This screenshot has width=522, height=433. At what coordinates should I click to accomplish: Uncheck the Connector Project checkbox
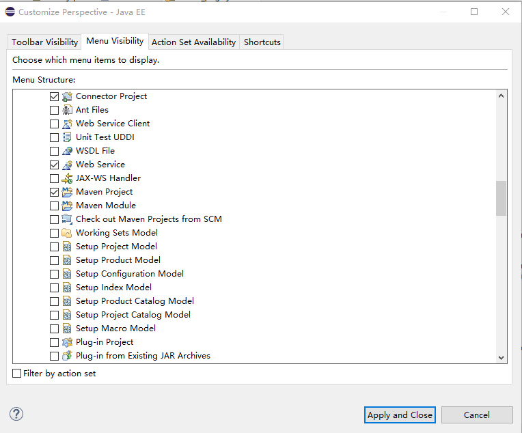click(54, 96)
